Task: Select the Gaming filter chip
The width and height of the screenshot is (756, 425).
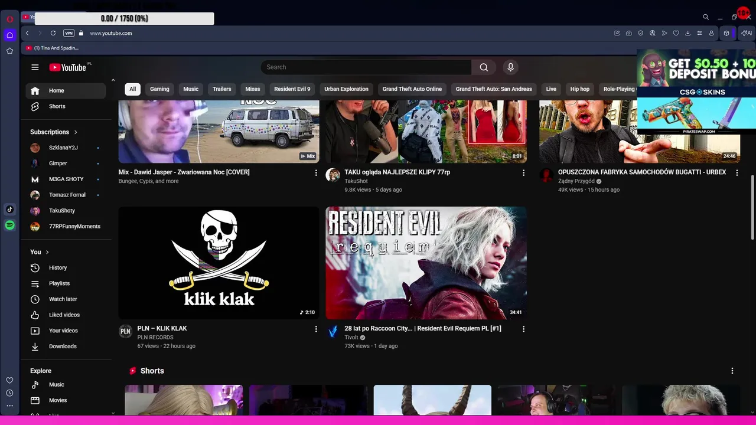Action: click(159, 89)
